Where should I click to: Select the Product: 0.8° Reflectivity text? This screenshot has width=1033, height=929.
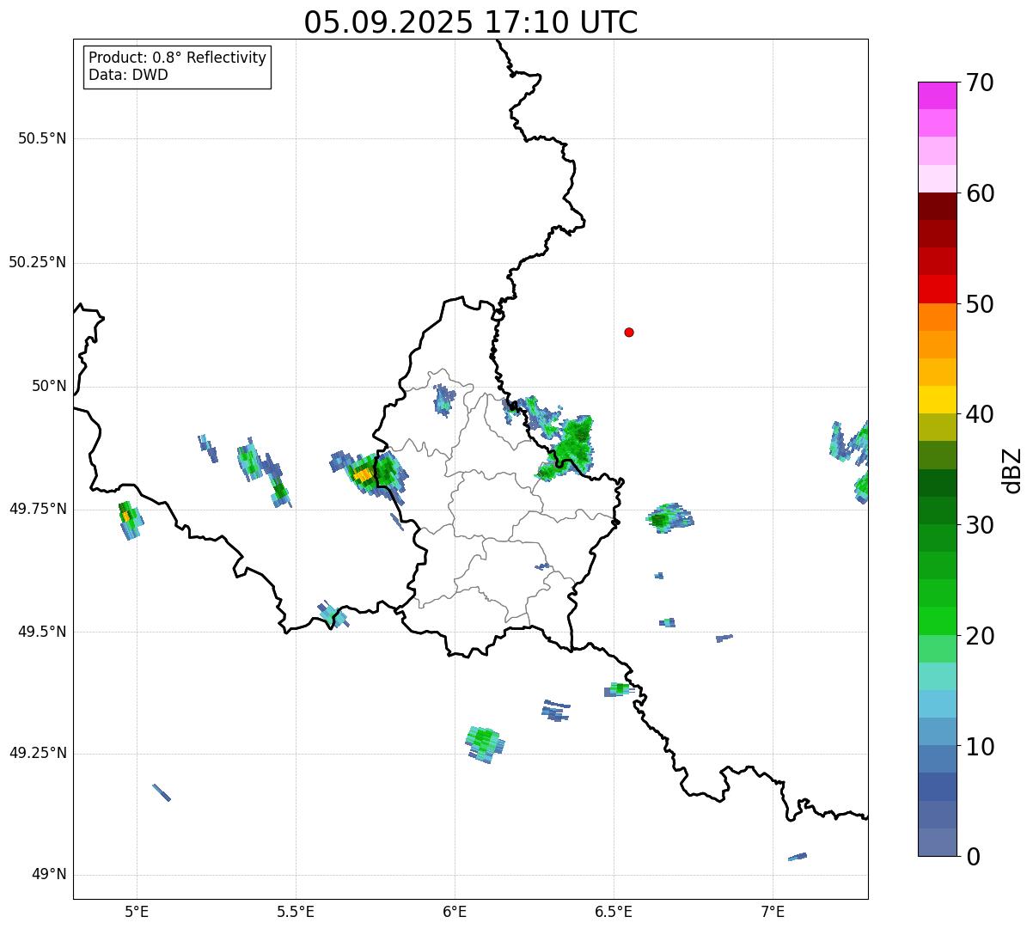178,58
